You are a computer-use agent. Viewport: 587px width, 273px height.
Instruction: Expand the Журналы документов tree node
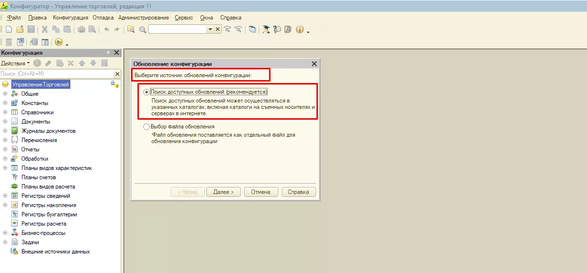point(5,131)
